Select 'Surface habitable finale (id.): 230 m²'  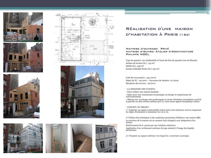(x=143, y=69)
